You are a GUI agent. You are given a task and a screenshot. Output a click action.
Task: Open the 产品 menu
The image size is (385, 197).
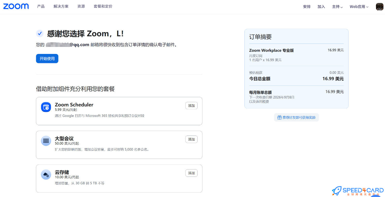[41, 6]
